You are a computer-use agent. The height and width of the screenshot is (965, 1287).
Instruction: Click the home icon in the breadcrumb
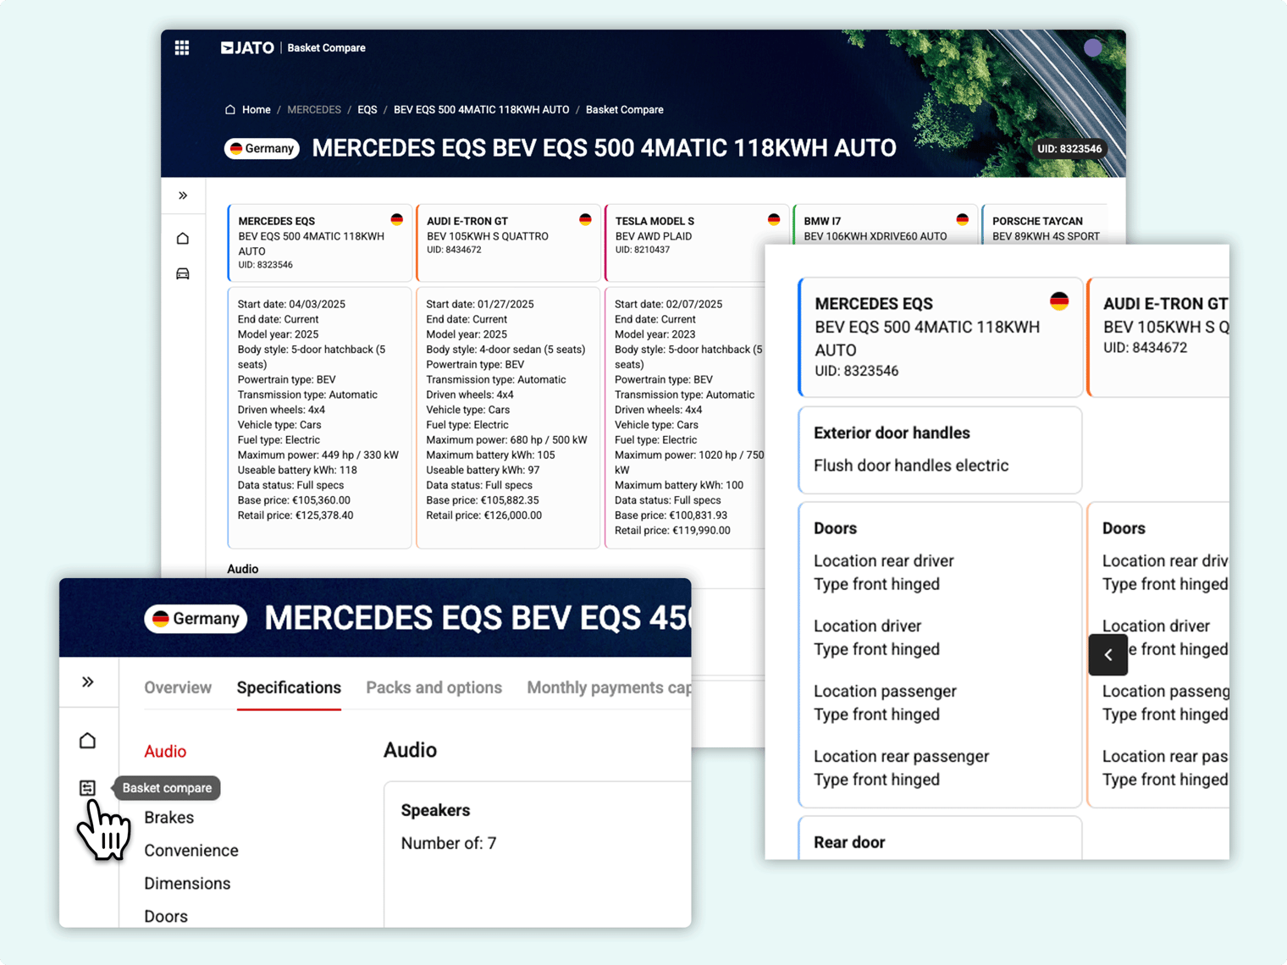click(x=229, y=109)
